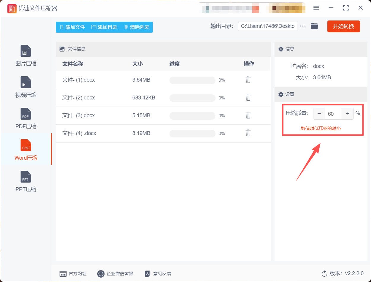Image resolution: width=371 pixels, height=282 pixels.
Task: Select file row 文件- (2).docx
Action: [x=163, y=98]
